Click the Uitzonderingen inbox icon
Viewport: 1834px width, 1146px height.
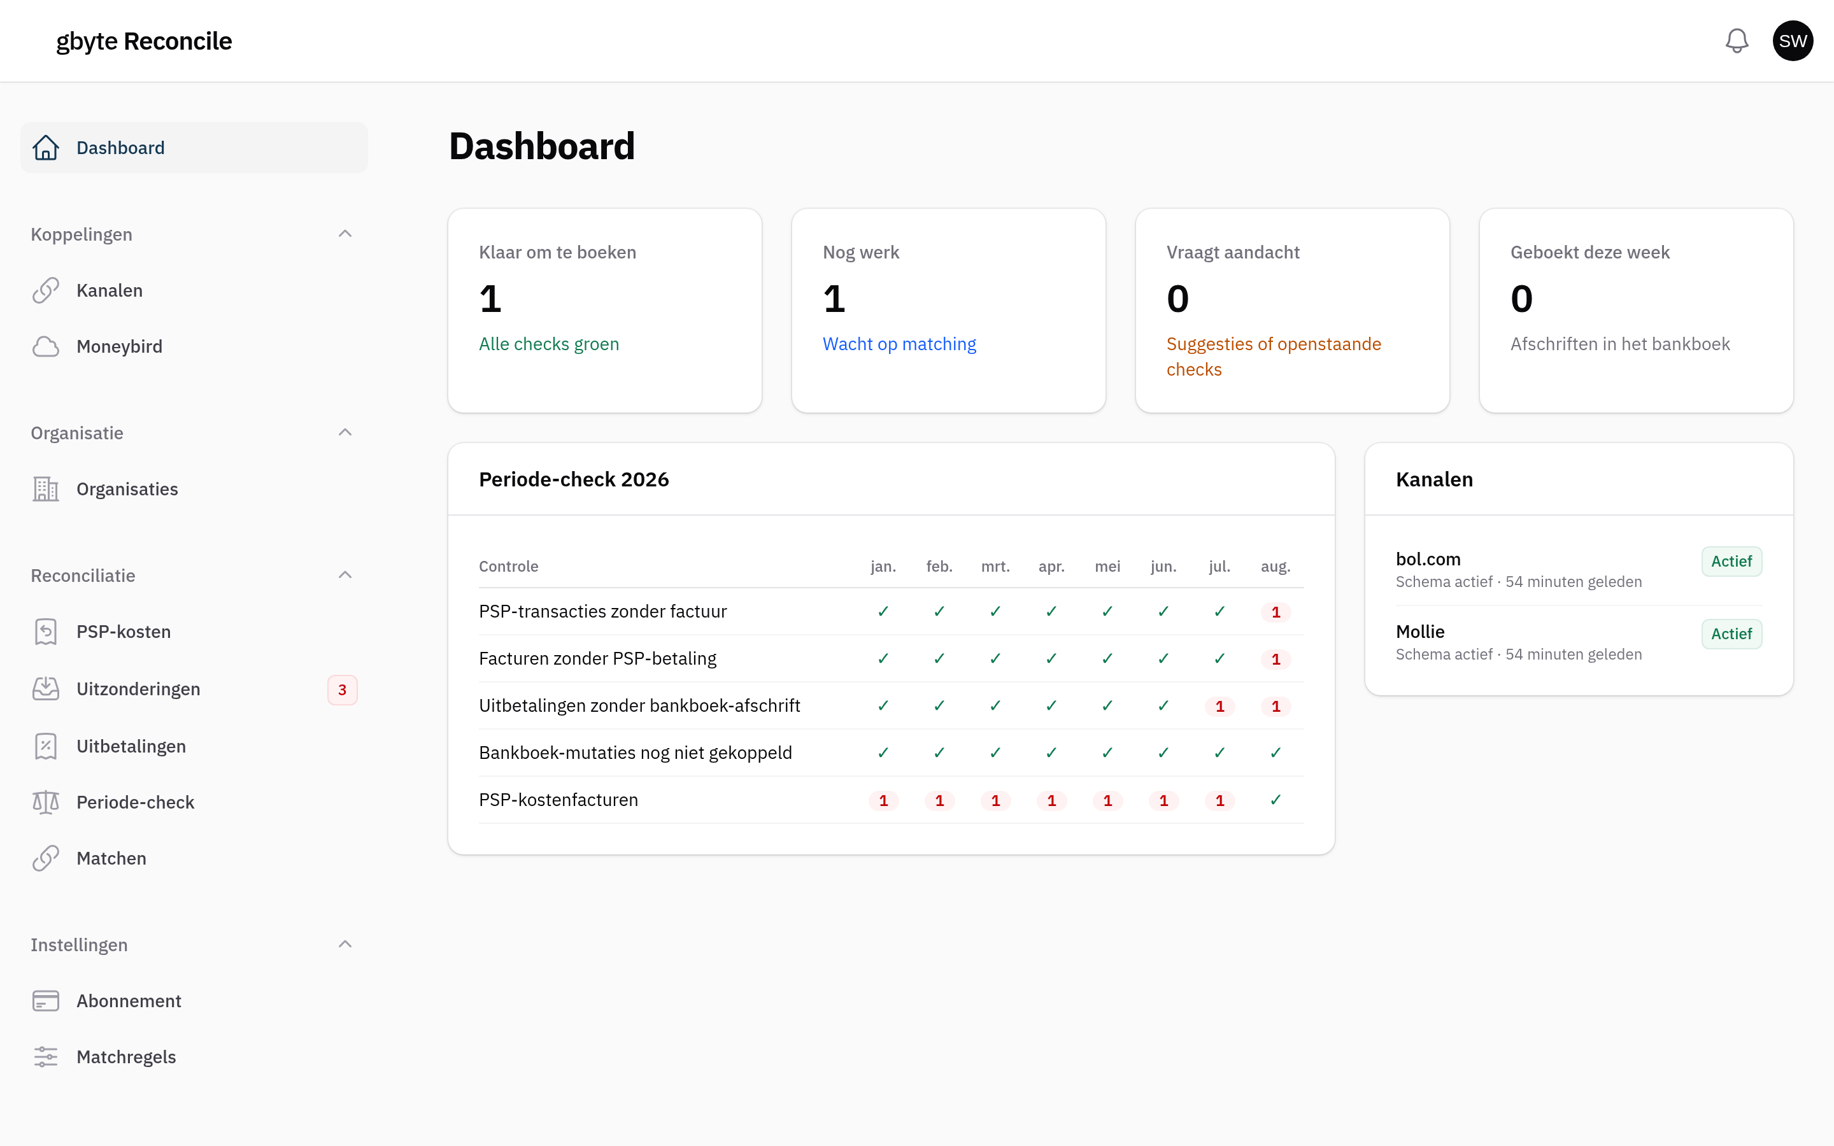(x=45, y=689)
